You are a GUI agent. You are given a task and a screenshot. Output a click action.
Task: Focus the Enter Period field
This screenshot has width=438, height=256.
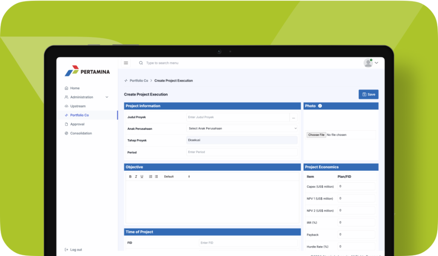[242, 152]
